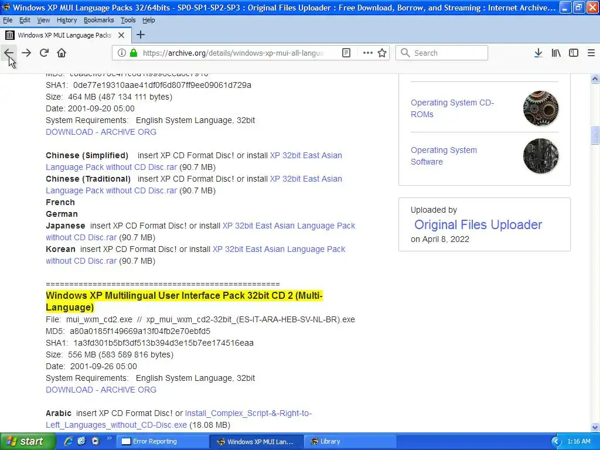Click the Date: 2001-09-26 05:00 text
This screenshot has width=600, height=450.
pyautogui.click(x=91, y=366)
